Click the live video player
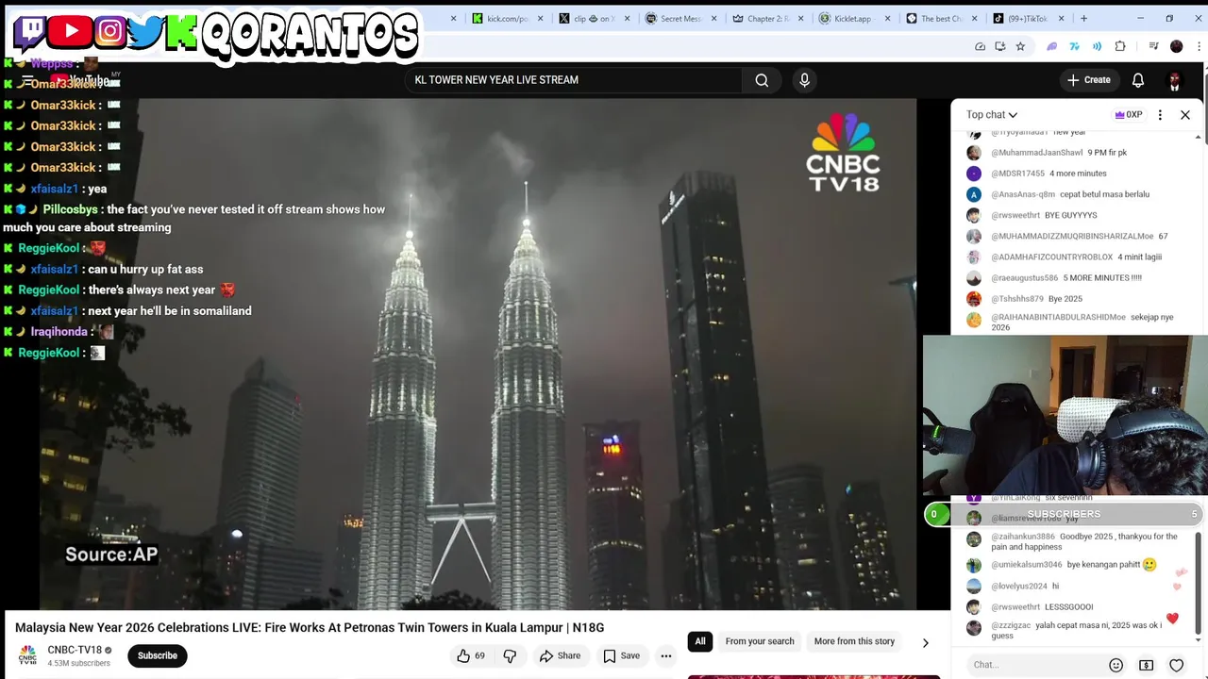This screenshot has height=679, width=1208. coord(478,355)
